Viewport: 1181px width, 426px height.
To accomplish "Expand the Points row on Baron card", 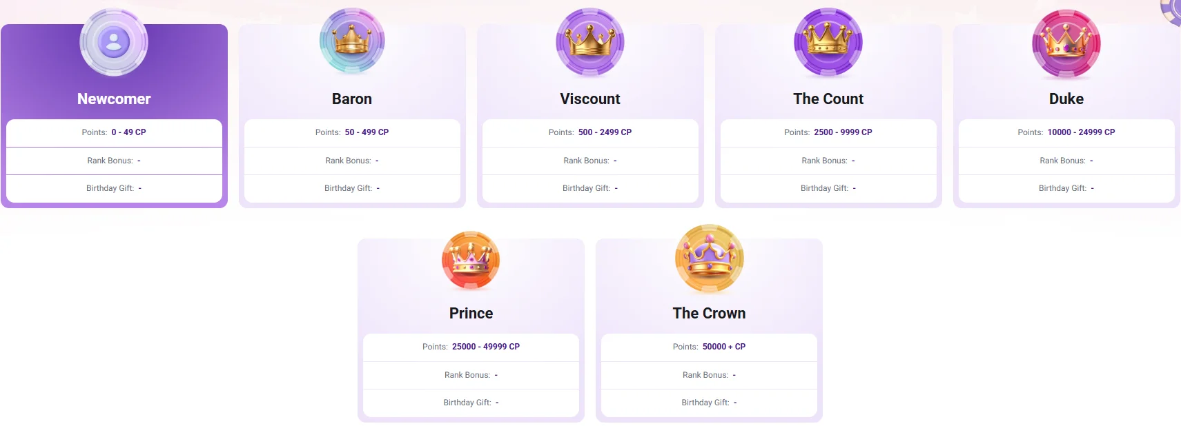I will pos(351,132).
